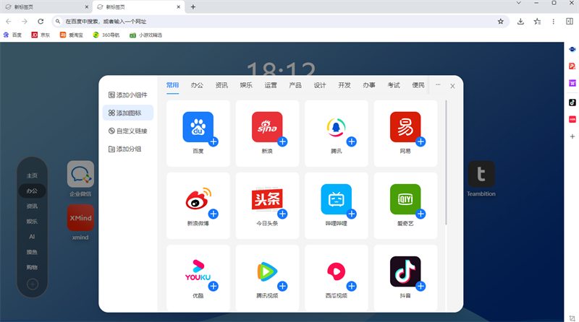Select 添加图标 in the dialog sidebar
Screen dimensions: 579x322
pos(128,113)
